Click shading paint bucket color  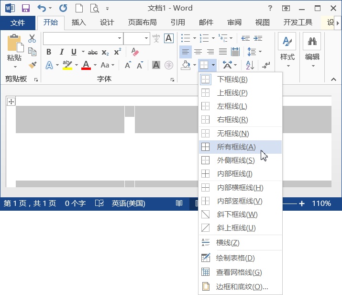click(x=186, y=65)
